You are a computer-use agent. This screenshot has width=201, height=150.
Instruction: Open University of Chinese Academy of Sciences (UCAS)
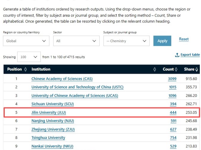pos(75,96)
